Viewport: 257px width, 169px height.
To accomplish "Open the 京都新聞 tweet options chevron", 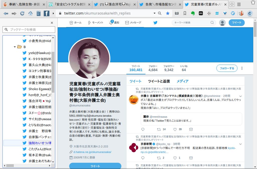I will (x=240, y=144).
